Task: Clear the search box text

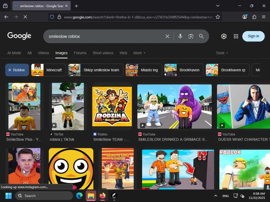Action: (x=167, y=36)
